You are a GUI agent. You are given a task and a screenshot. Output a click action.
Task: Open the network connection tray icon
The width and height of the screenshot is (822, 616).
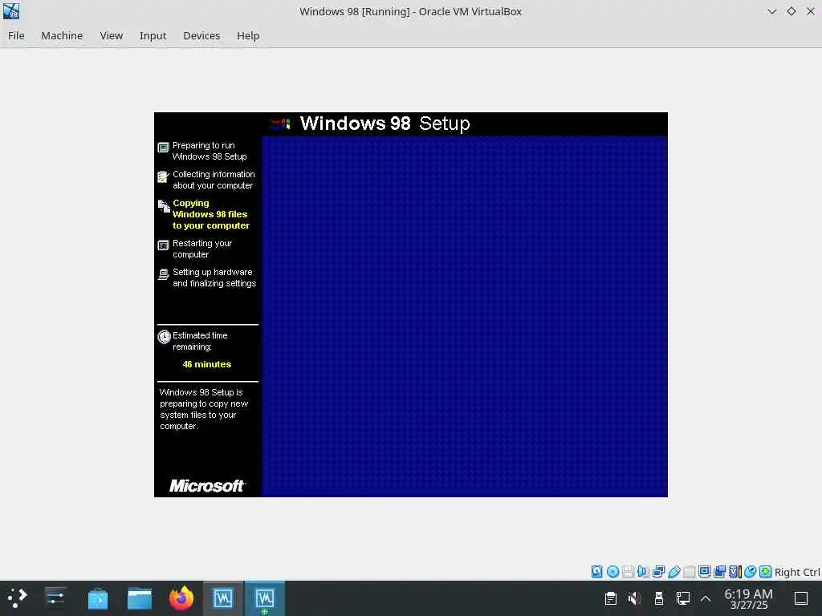tap(682, 598)
